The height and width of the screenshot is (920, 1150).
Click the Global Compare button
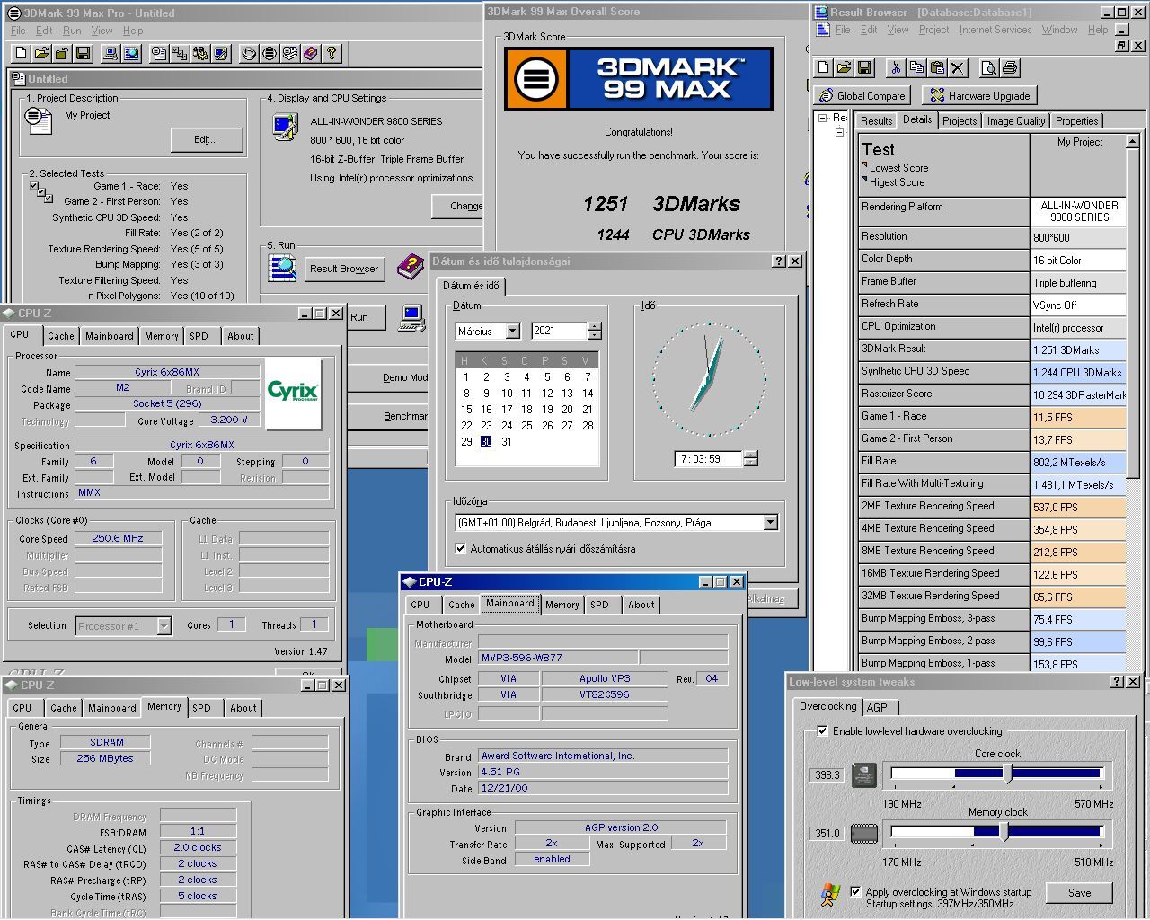862,95
